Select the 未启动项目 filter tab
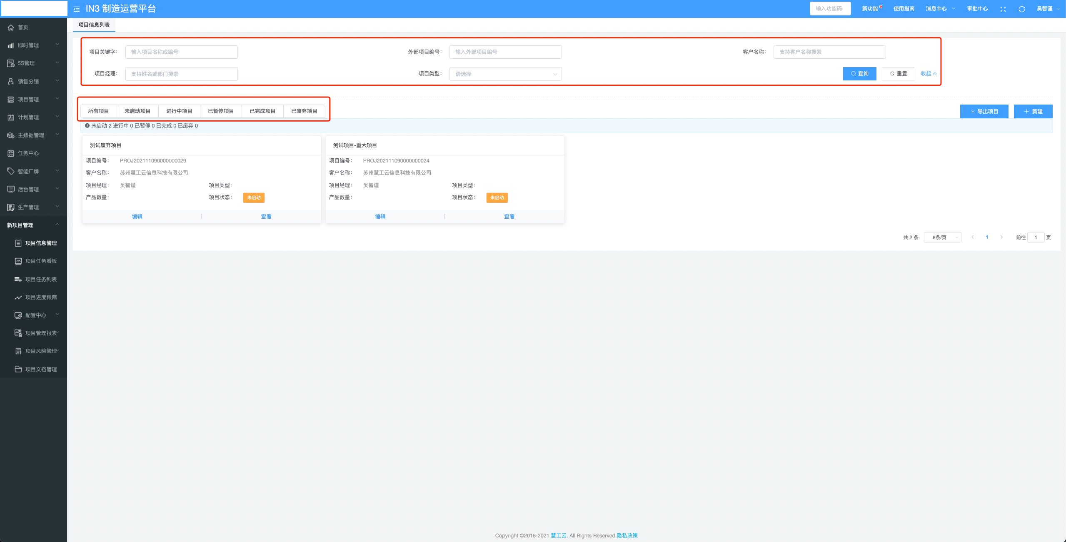 click(137, 111)
